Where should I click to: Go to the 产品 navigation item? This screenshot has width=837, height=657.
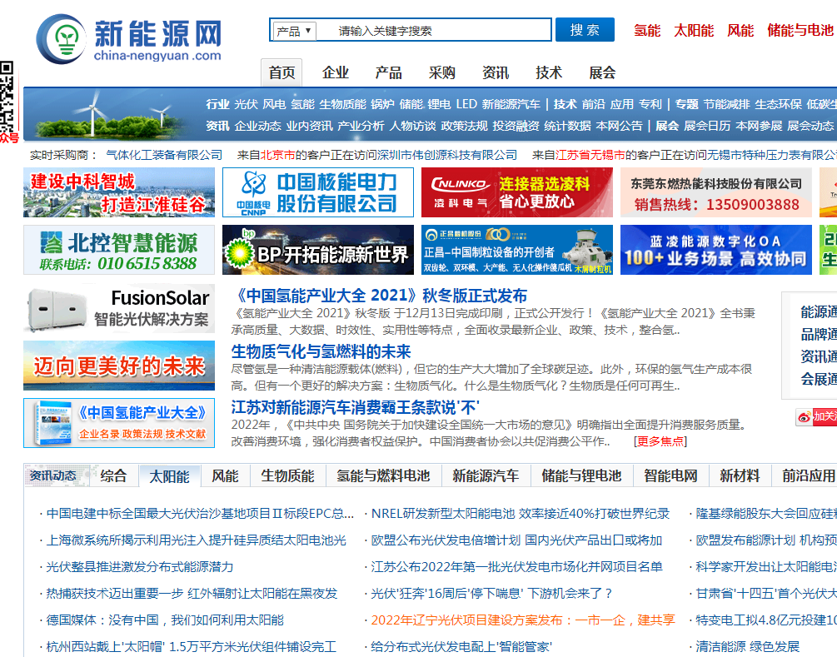pos(389,72)
